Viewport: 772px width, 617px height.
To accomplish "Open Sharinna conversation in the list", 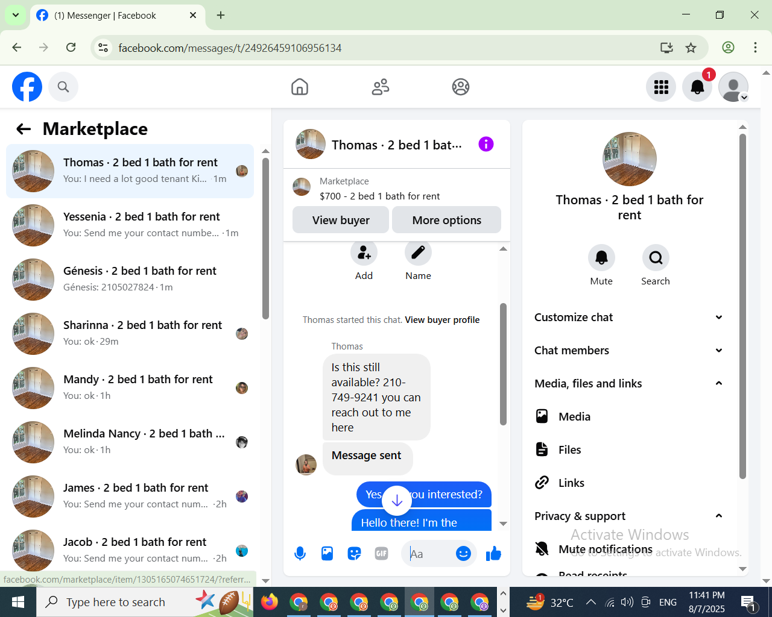I will (x=130, y=334).
